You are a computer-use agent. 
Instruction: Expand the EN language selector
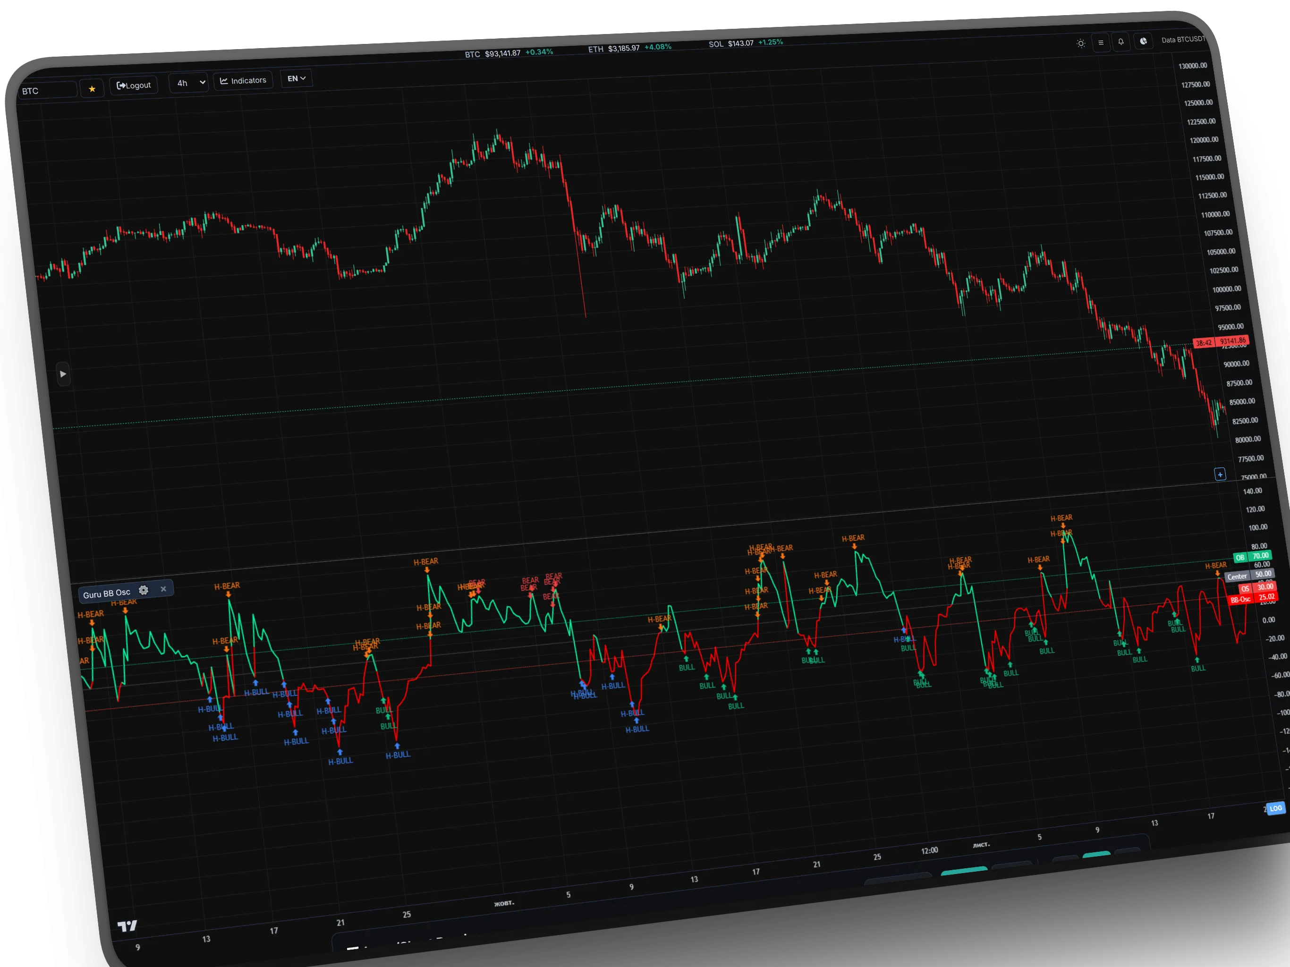click(x=296, y=78)
